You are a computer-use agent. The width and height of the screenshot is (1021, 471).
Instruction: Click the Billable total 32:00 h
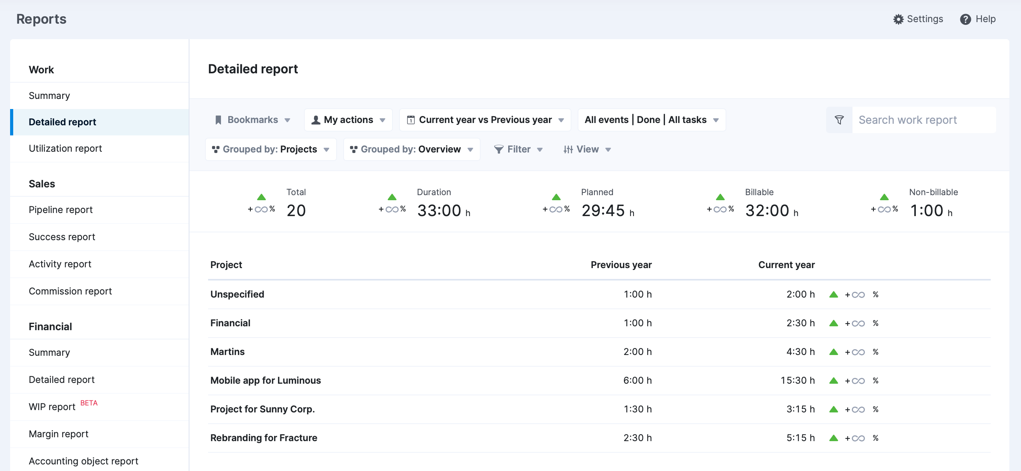click(x=772, y=211)
